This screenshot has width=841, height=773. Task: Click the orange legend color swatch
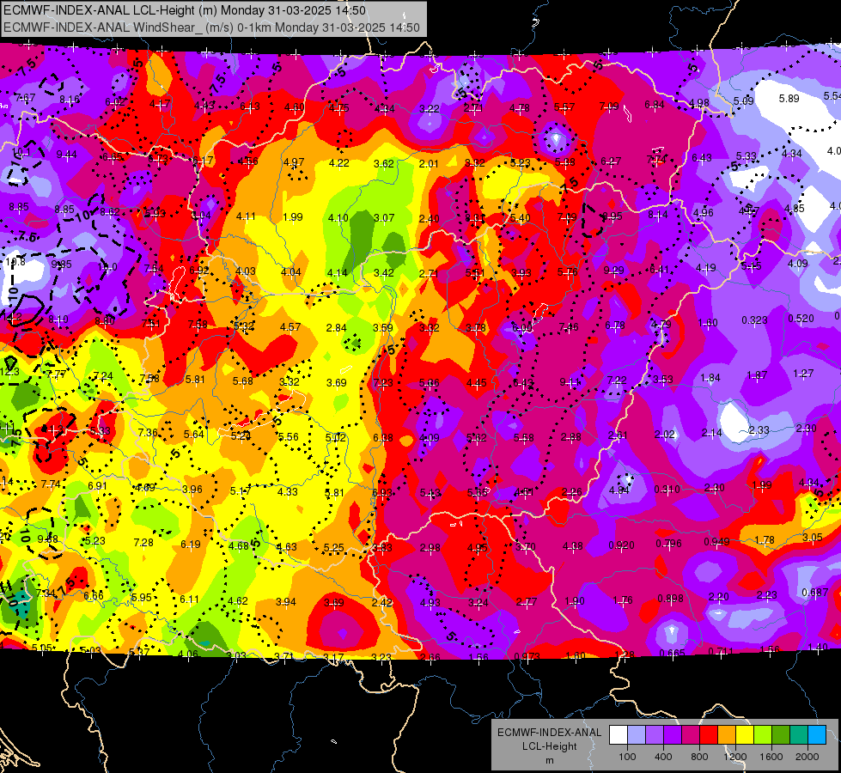click(727, 735)
